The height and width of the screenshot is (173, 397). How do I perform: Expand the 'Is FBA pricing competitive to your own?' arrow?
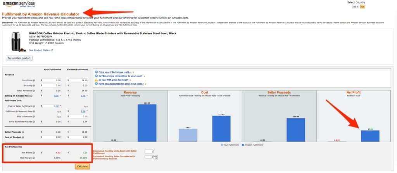(144, 76)
